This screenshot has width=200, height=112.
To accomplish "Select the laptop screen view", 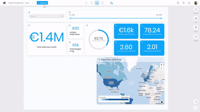I will 97,3.
